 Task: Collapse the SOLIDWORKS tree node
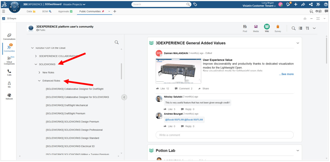[36, 65]
